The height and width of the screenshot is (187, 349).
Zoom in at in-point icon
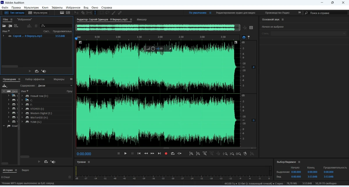click(x=225, y=154)
